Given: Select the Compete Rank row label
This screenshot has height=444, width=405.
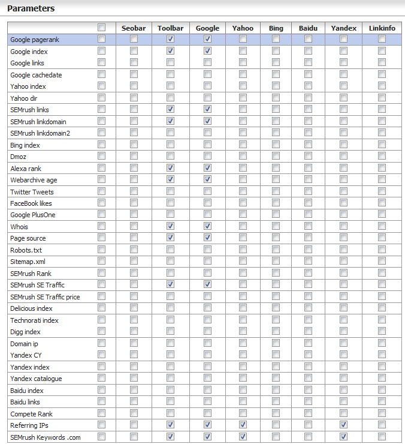Looking at the screenshot, I should coord(31,414).
